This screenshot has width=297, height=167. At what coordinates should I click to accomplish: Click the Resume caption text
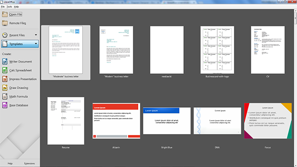tap(65, 148)
